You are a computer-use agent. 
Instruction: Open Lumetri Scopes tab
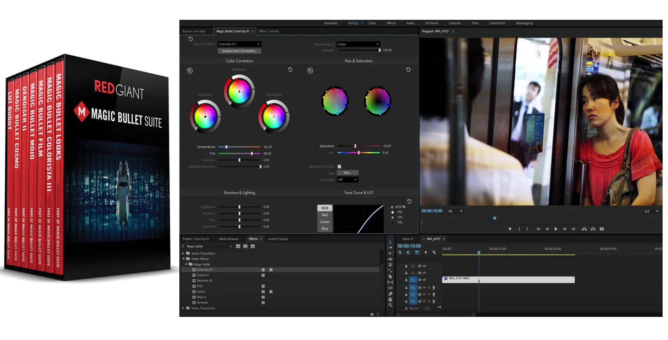pyautogui.click(x=278, y=239)
